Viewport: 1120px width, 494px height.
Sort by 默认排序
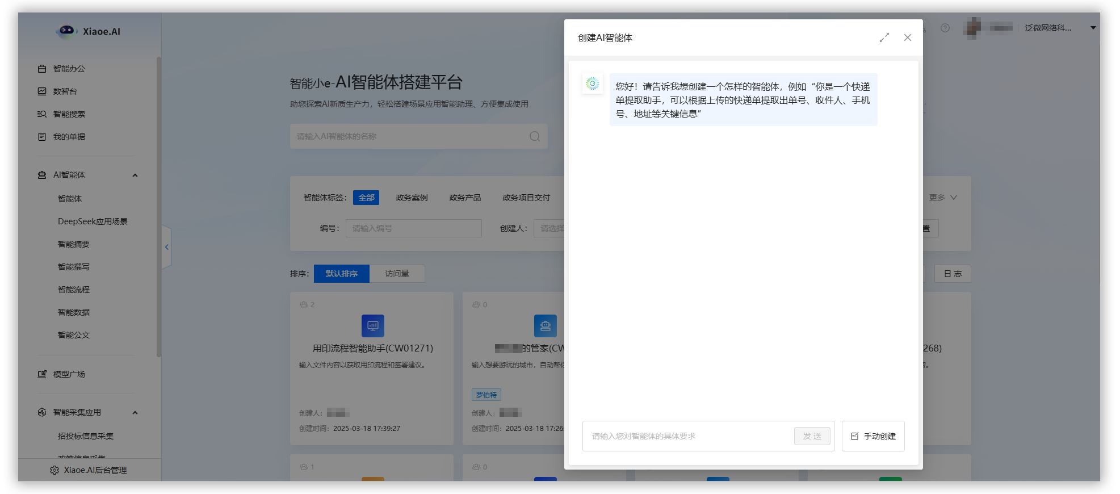[x=342, y=274]
